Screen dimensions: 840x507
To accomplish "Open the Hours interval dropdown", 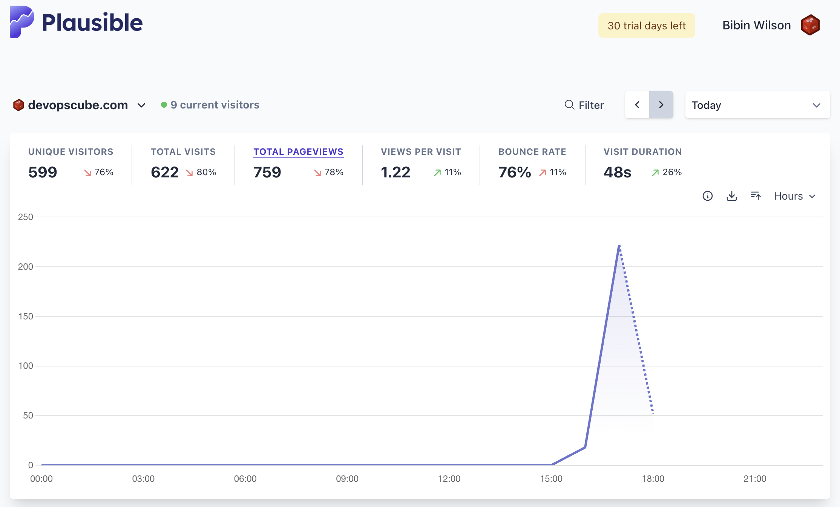I will point(794,196).
